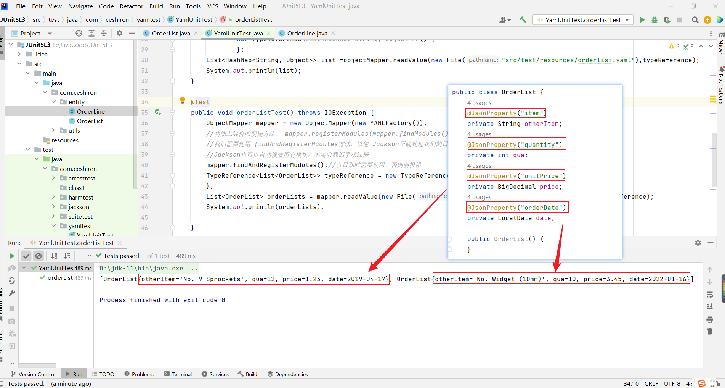Image resolution: width=725 pixels, height=388 pixels.
Task: Toggle Show Passed tests checkmark button
Action: (x=26, y=256)
